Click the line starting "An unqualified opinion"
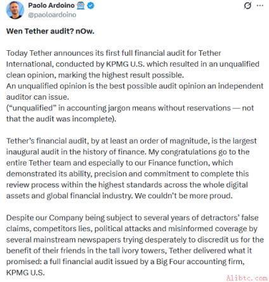Screen dimensions: 269x282 (x=134, y=86)
